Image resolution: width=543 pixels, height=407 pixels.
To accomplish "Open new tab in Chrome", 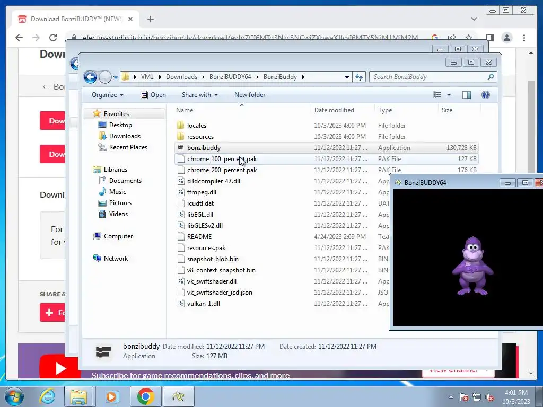I will click(150, 19).
